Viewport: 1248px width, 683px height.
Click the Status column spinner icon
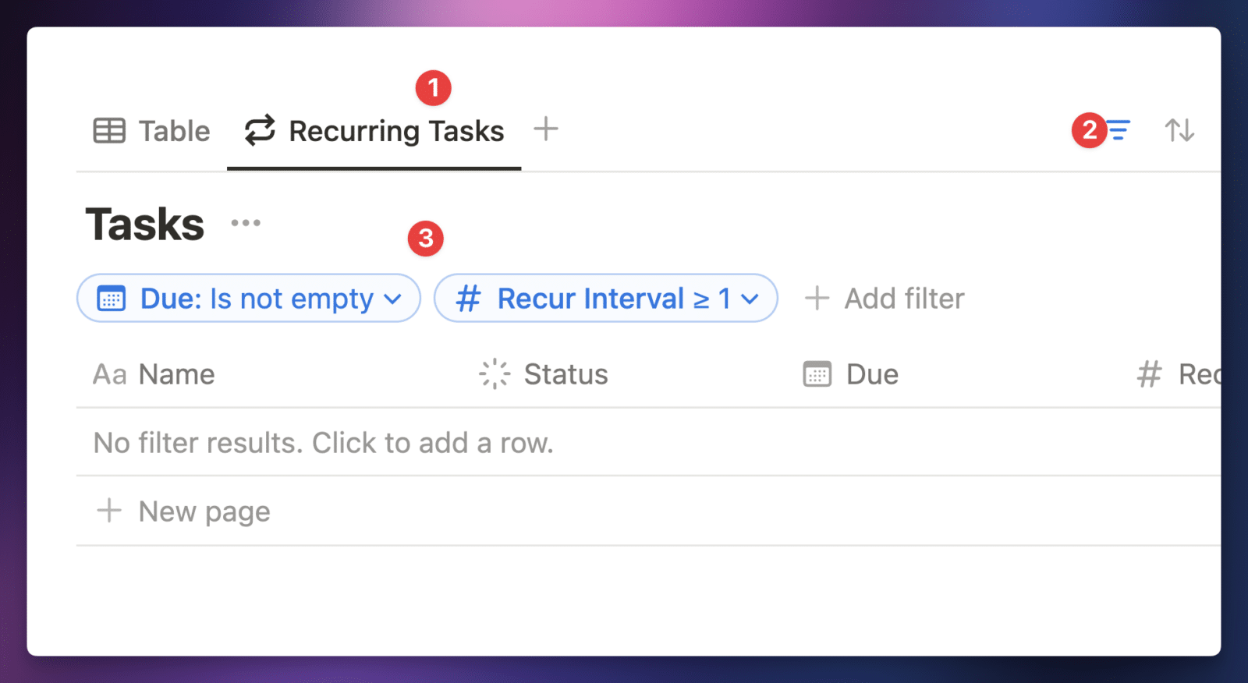494,373
